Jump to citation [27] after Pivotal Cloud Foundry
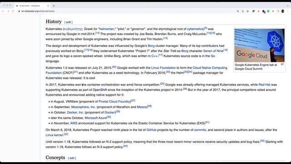The height and width of the screenshot is (164, 291). 133,101
